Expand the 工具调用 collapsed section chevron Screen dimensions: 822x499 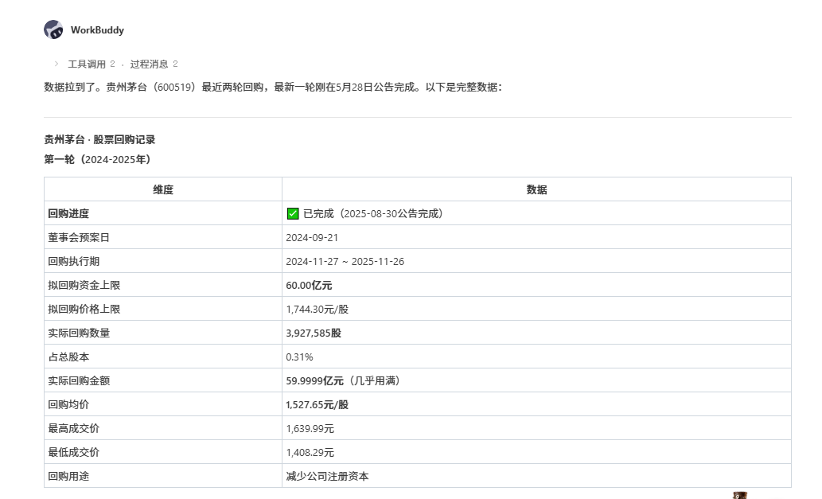tap(56, 64)
